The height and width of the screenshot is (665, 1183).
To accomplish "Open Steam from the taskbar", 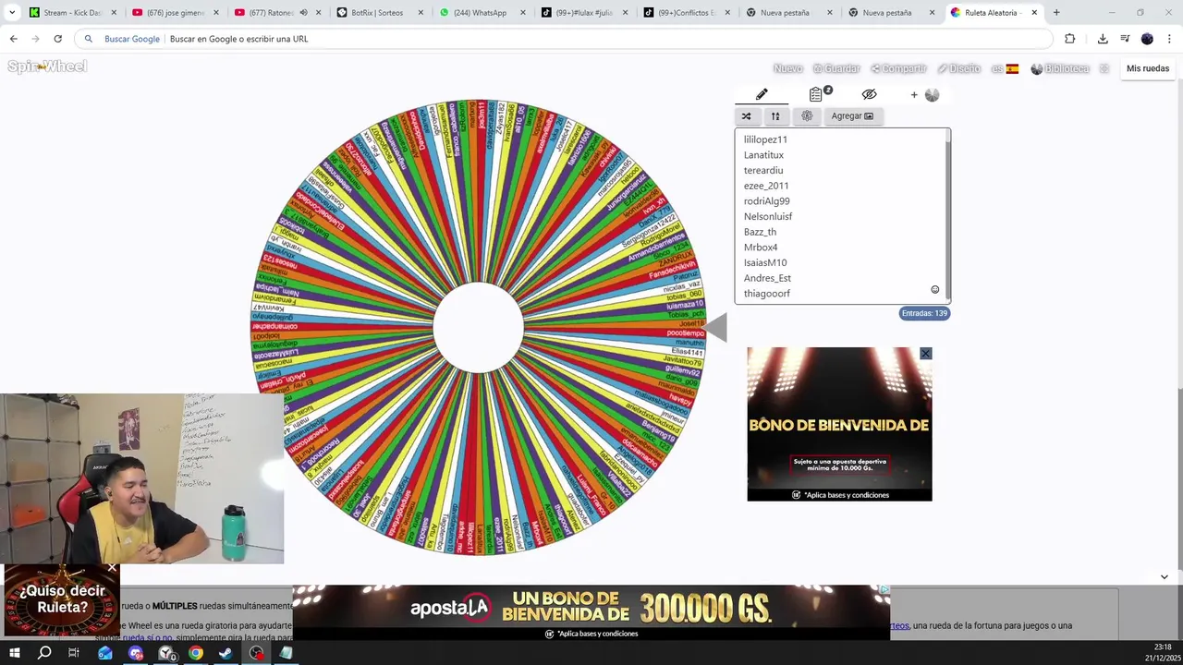I will 226,653.
